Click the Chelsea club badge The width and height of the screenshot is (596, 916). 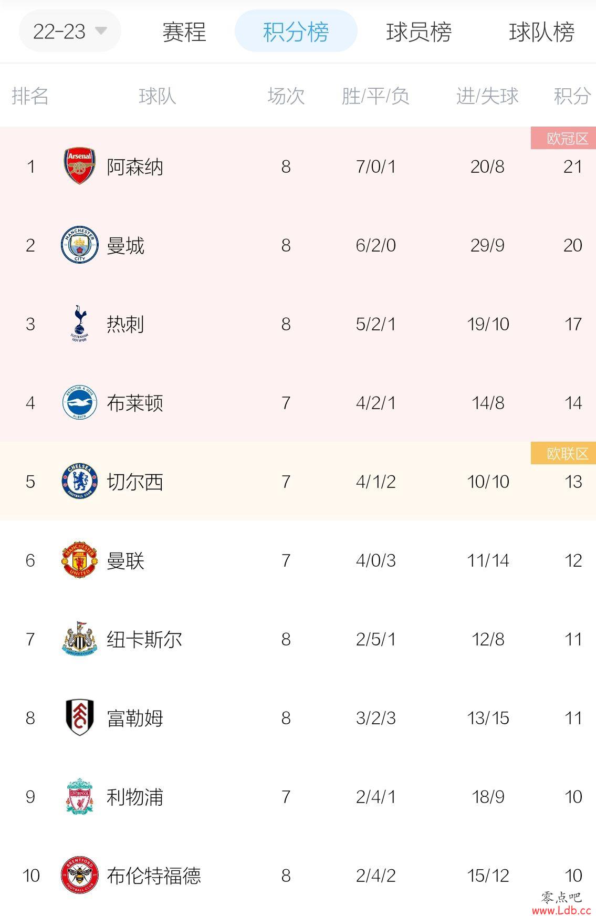coord(80,481)
